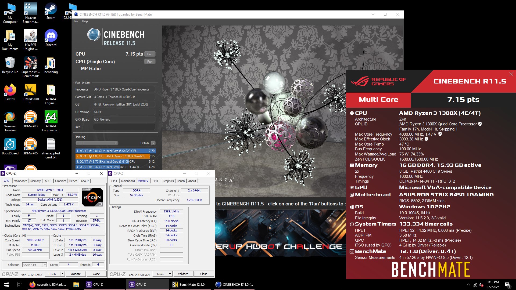
Task: Open the benching folder icon
Action: tap(51, 65)
